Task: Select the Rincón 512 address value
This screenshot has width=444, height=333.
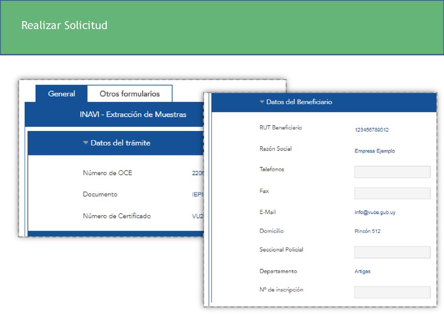Action: point(368,231)
